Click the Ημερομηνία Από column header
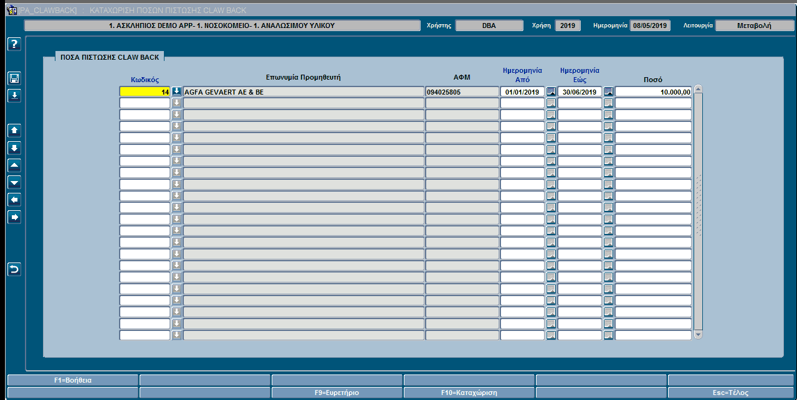This screenshot has width=797, height=400. [x=522, y=75]
